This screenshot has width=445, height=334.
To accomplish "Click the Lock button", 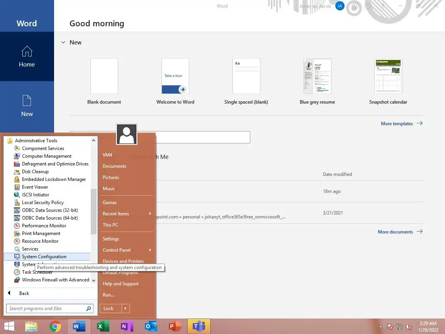I will coord(111,308).
